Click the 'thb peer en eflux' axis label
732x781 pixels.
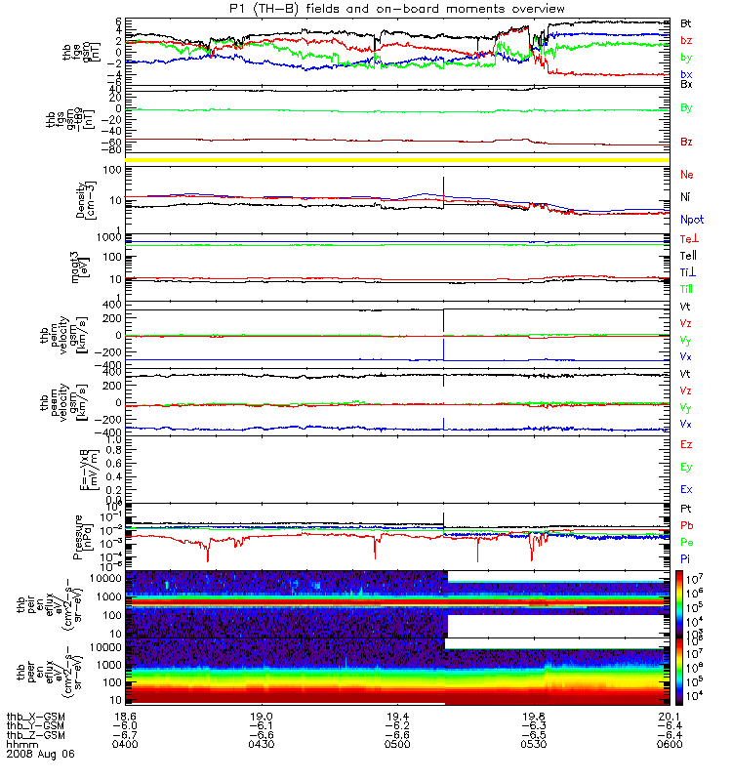[50, 672]
